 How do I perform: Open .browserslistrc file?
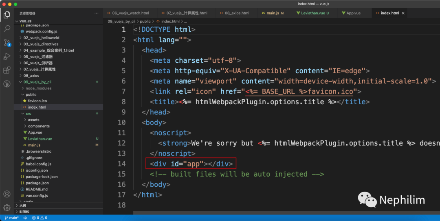[x=38, y=151]
